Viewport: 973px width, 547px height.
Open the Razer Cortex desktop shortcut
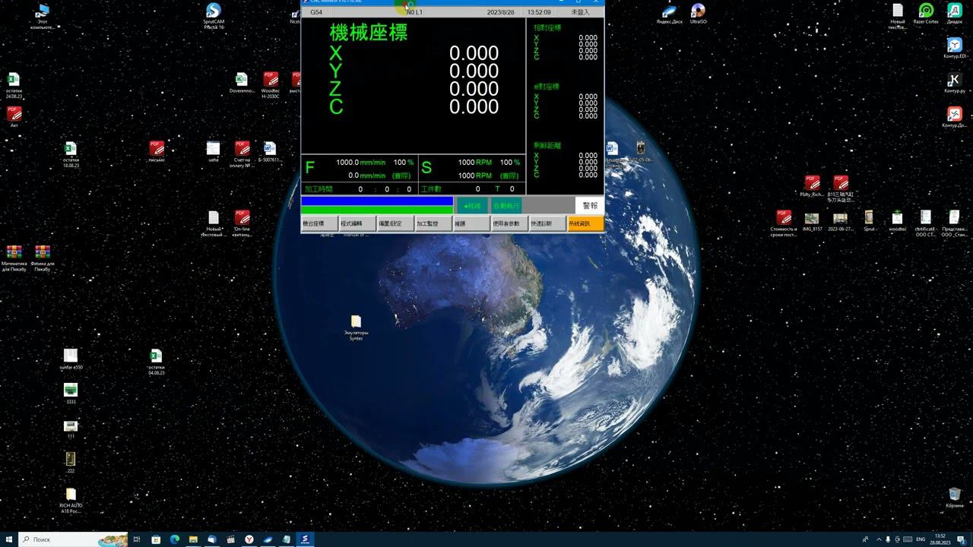[926, 14]
